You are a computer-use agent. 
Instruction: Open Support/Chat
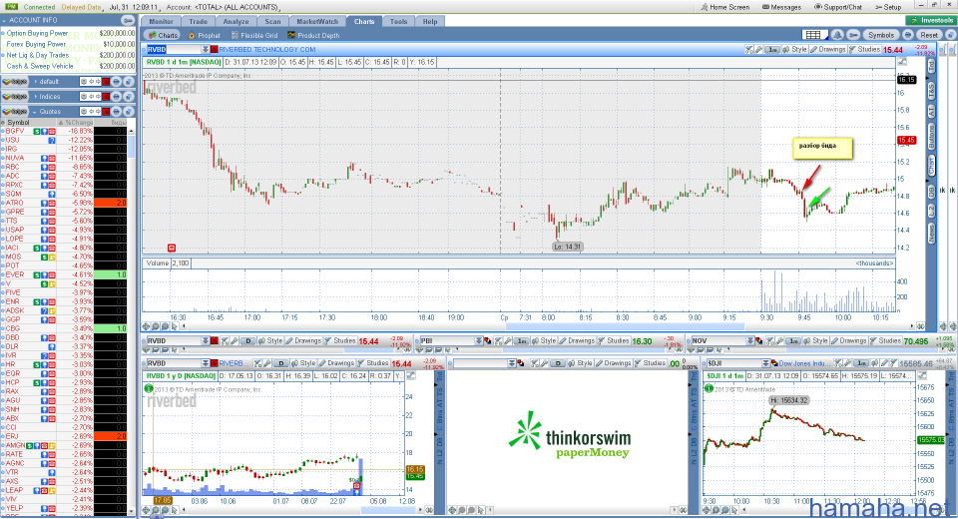tap(838, 7)
